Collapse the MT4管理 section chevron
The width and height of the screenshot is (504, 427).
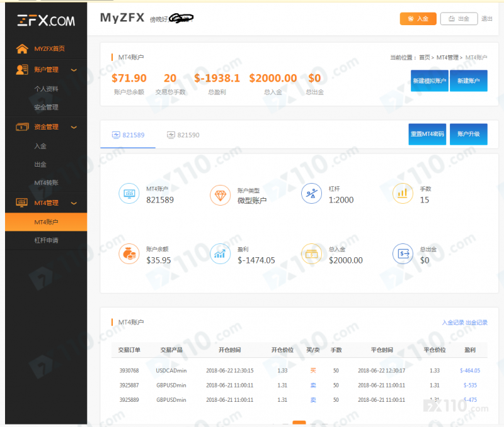tap(74, 203)
